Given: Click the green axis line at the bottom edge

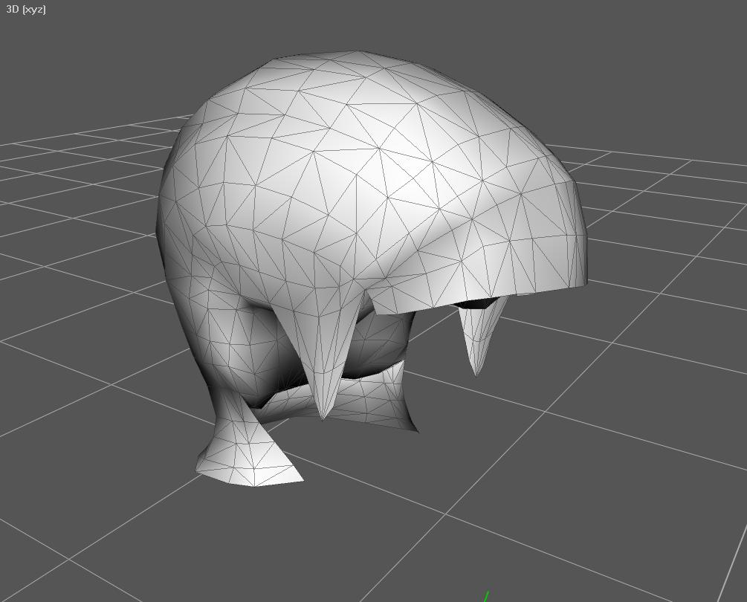Looking at the screenshot, I should tap(487, 596).
